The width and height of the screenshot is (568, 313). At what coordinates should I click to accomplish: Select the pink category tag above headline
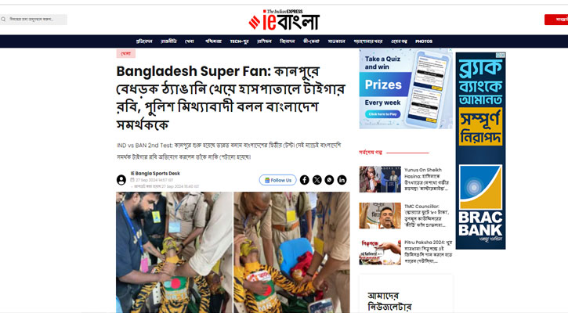click(x=125, y=53)
